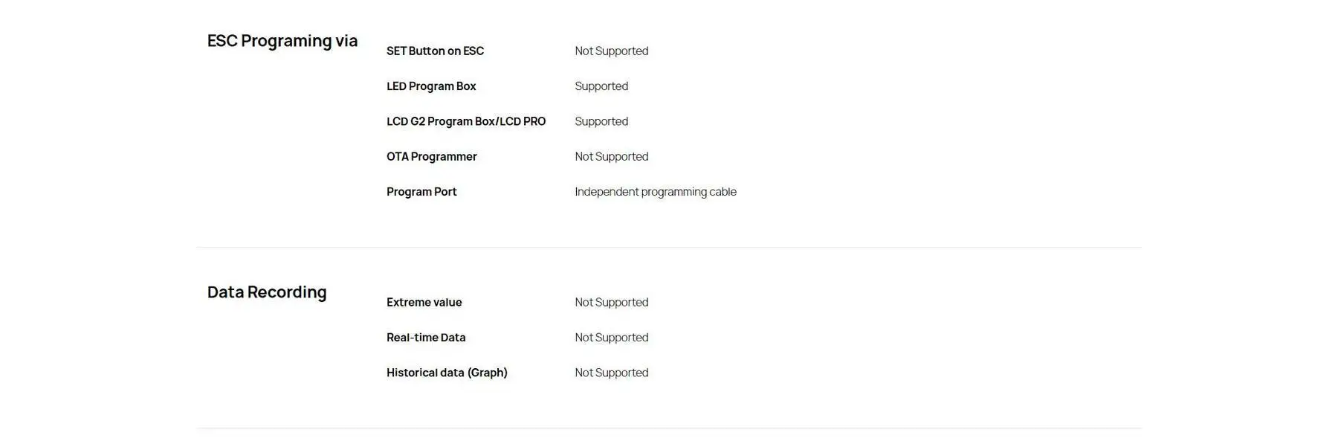Select the 'LED Program Box' label
Viewport: 1338px width, 447px height.
point(431,86)
